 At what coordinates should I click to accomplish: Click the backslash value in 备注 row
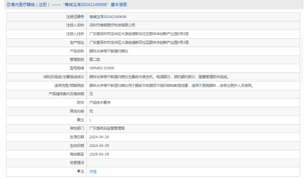(90, 120)
